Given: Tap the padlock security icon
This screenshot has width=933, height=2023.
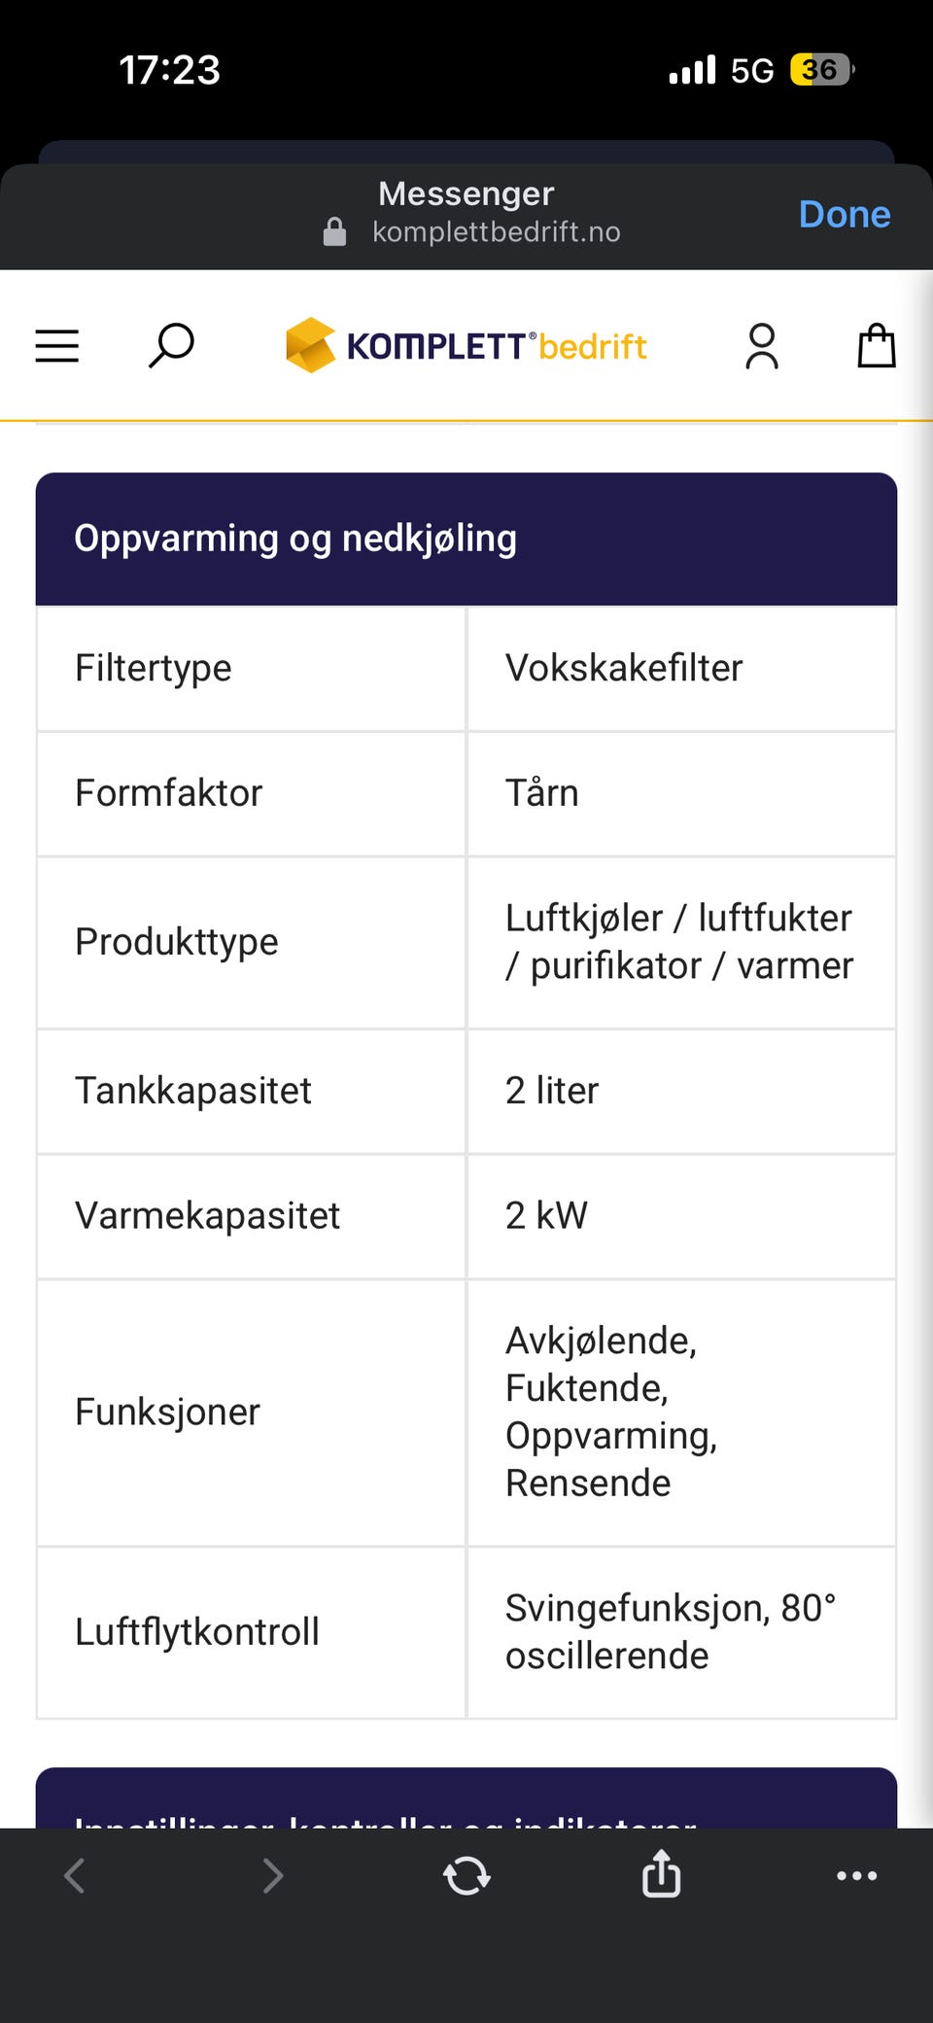Looking at the screenshot, I should tap(334, 232).
